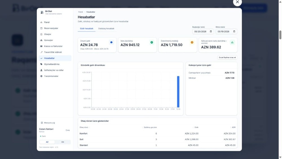Click AZN 389.62 net cash flow value
The image size is (282, 159).
click(211, 47)
